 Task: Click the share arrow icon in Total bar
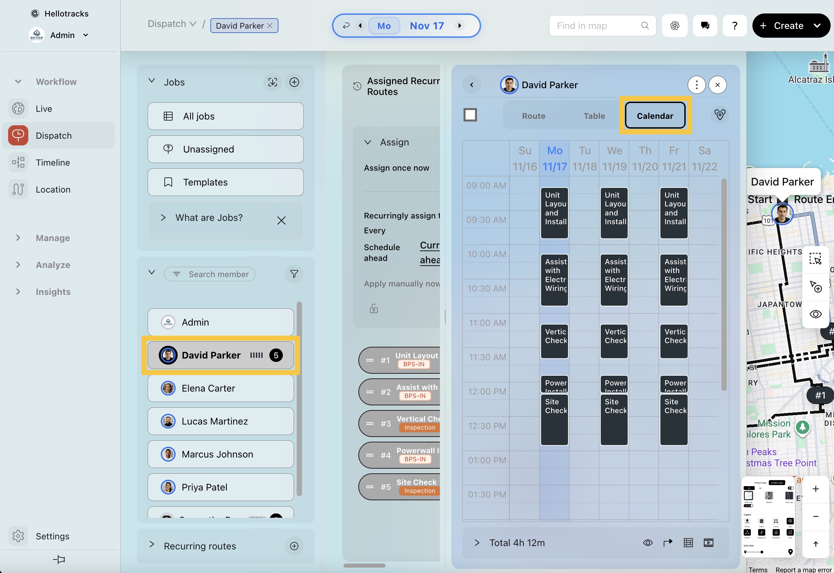click(667, 543)
